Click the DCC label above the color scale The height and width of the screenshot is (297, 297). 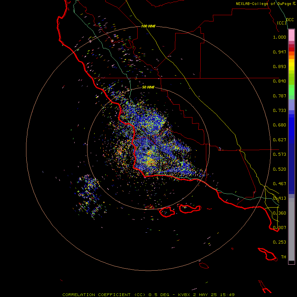(x=290, y=20)
